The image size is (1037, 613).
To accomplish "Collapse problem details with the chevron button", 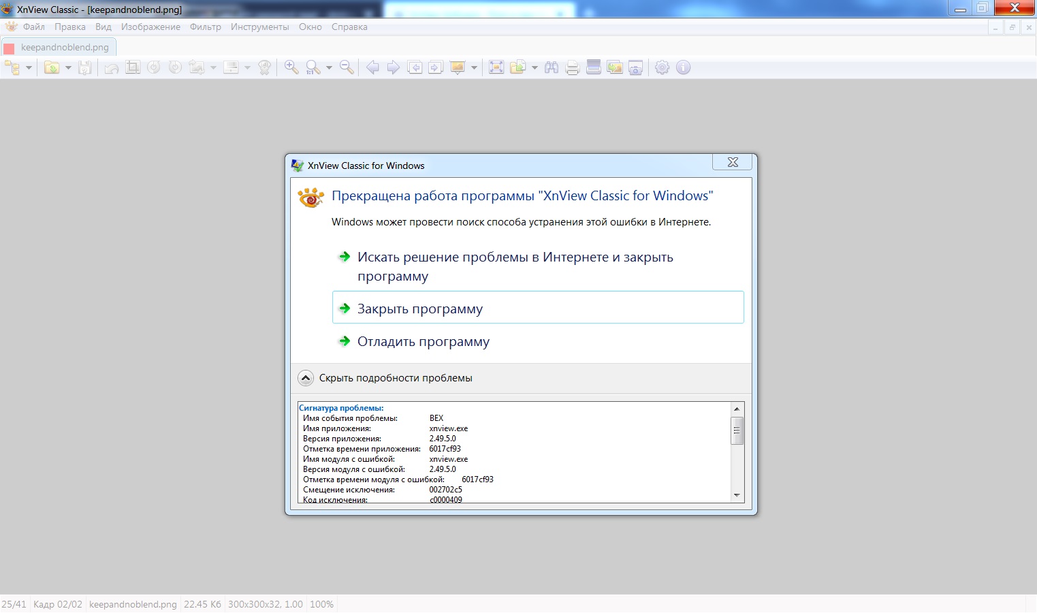I will pos(306,378).
